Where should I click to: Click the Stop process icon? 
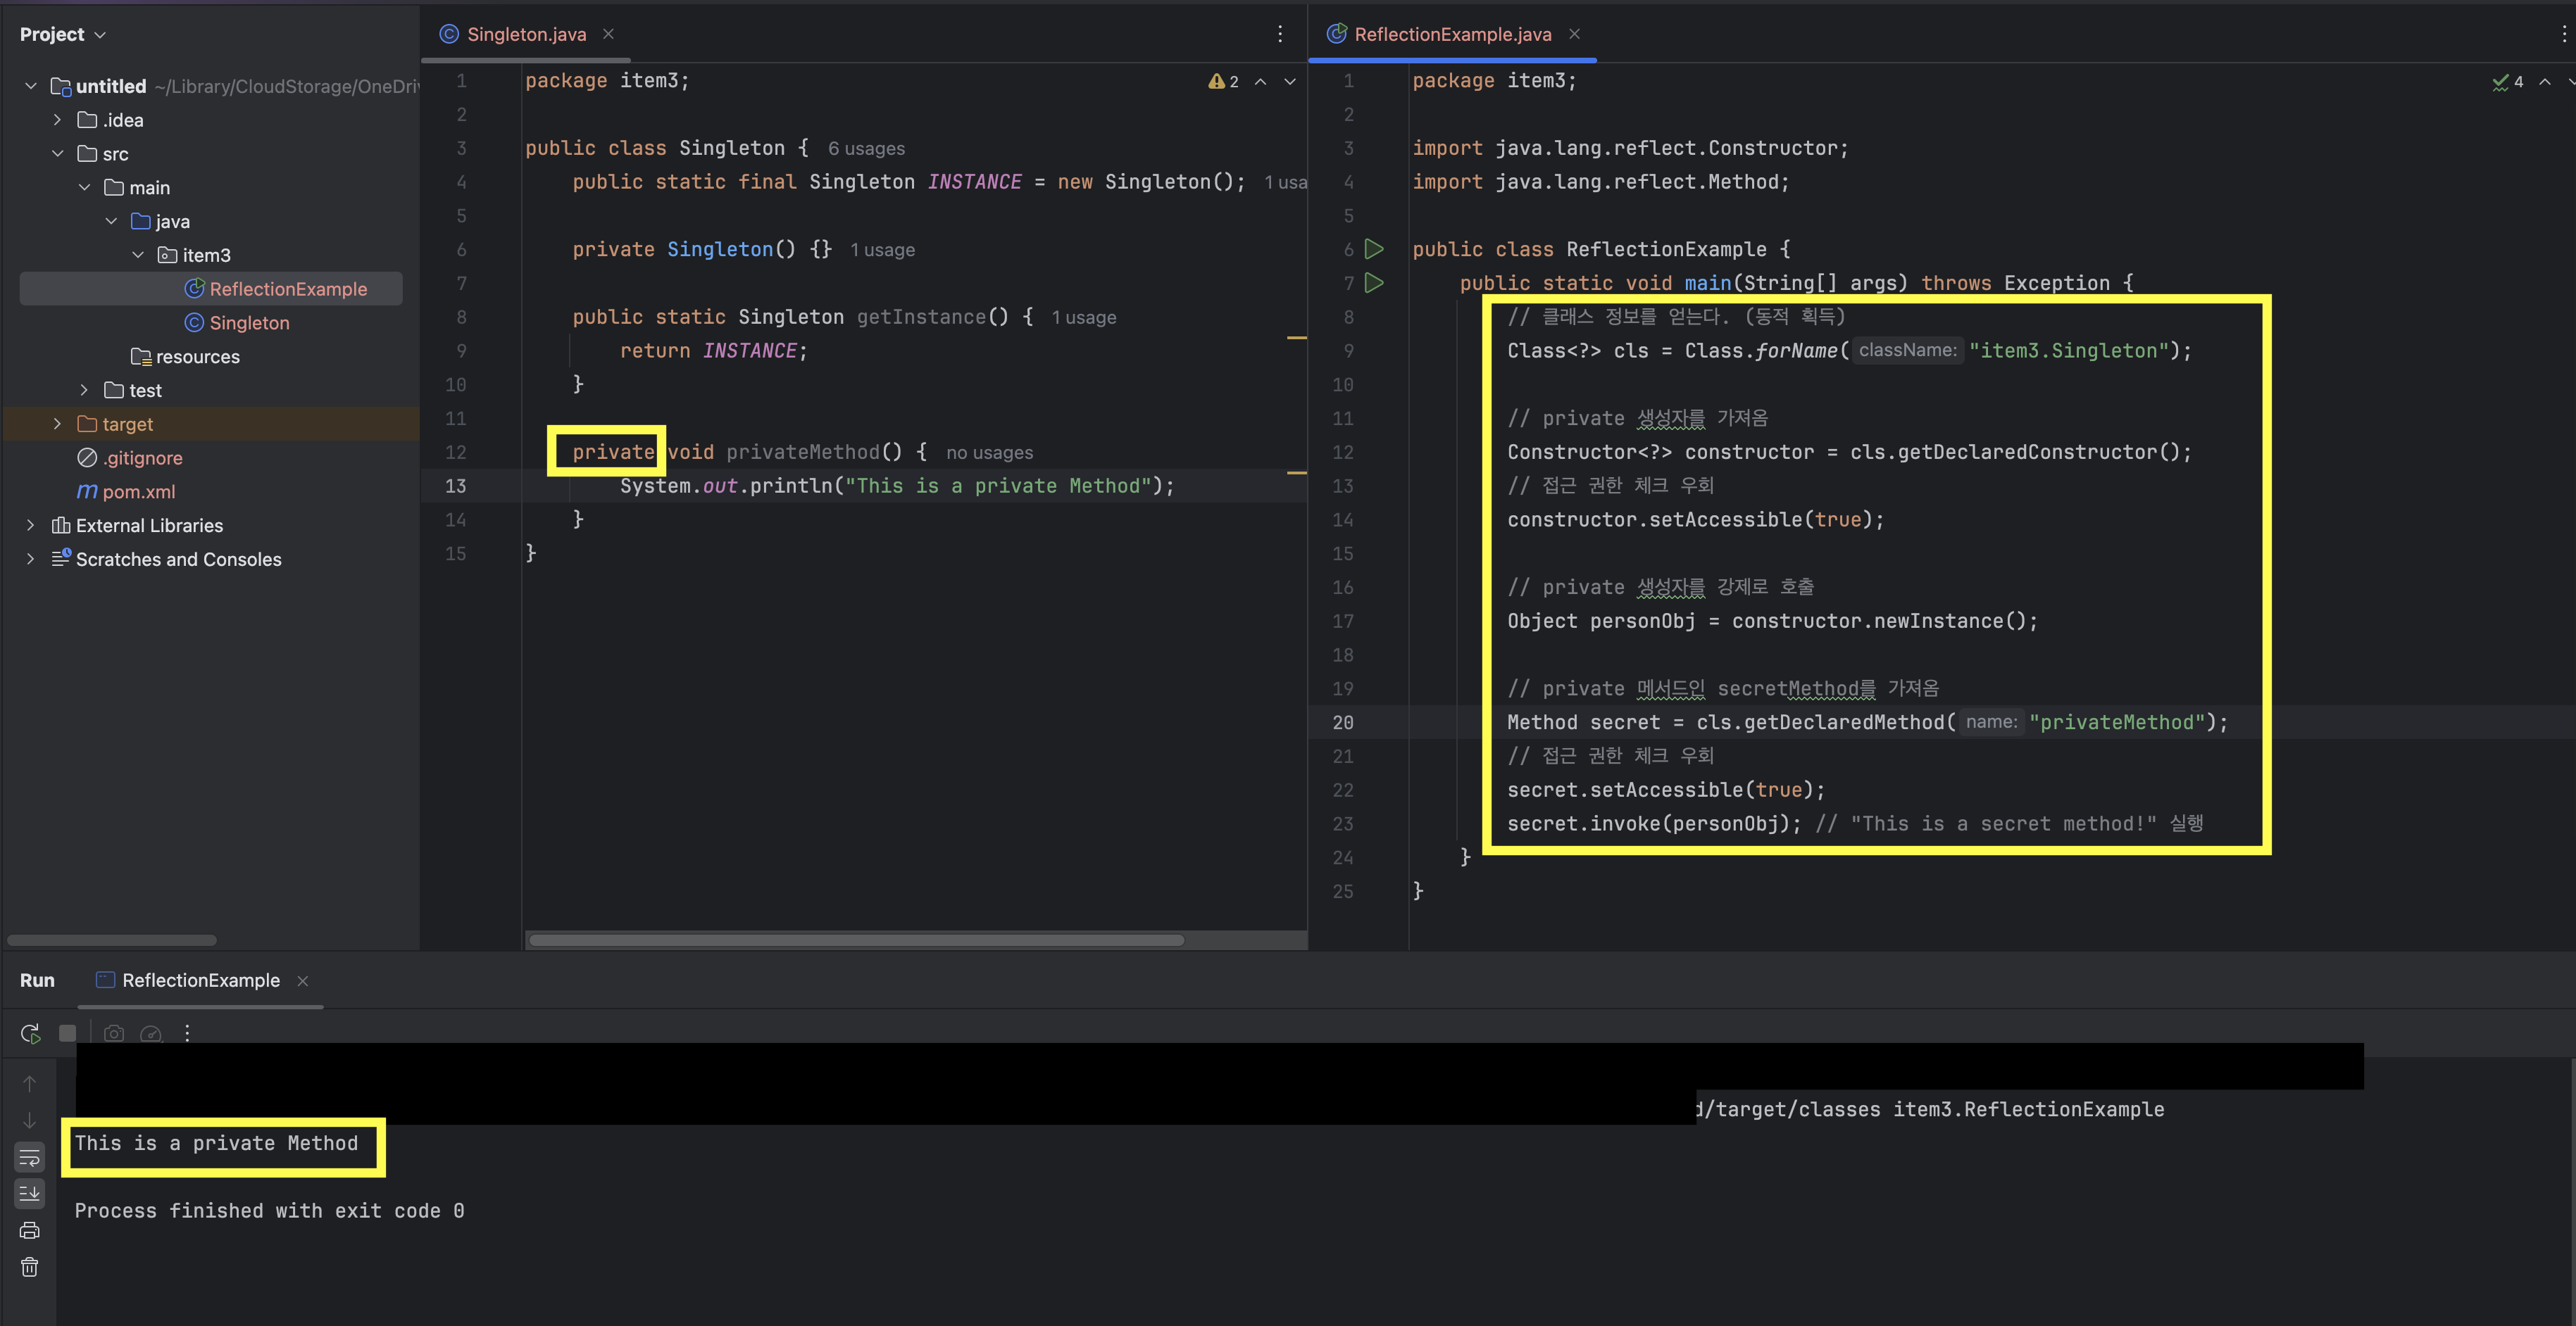pyautogui.click(x=67, y=1033)
